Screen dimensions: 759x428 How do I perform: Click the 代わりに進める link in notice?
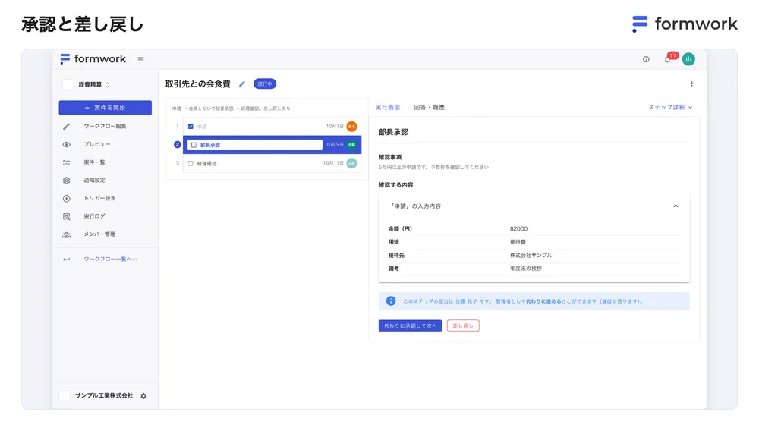point(543,301)
